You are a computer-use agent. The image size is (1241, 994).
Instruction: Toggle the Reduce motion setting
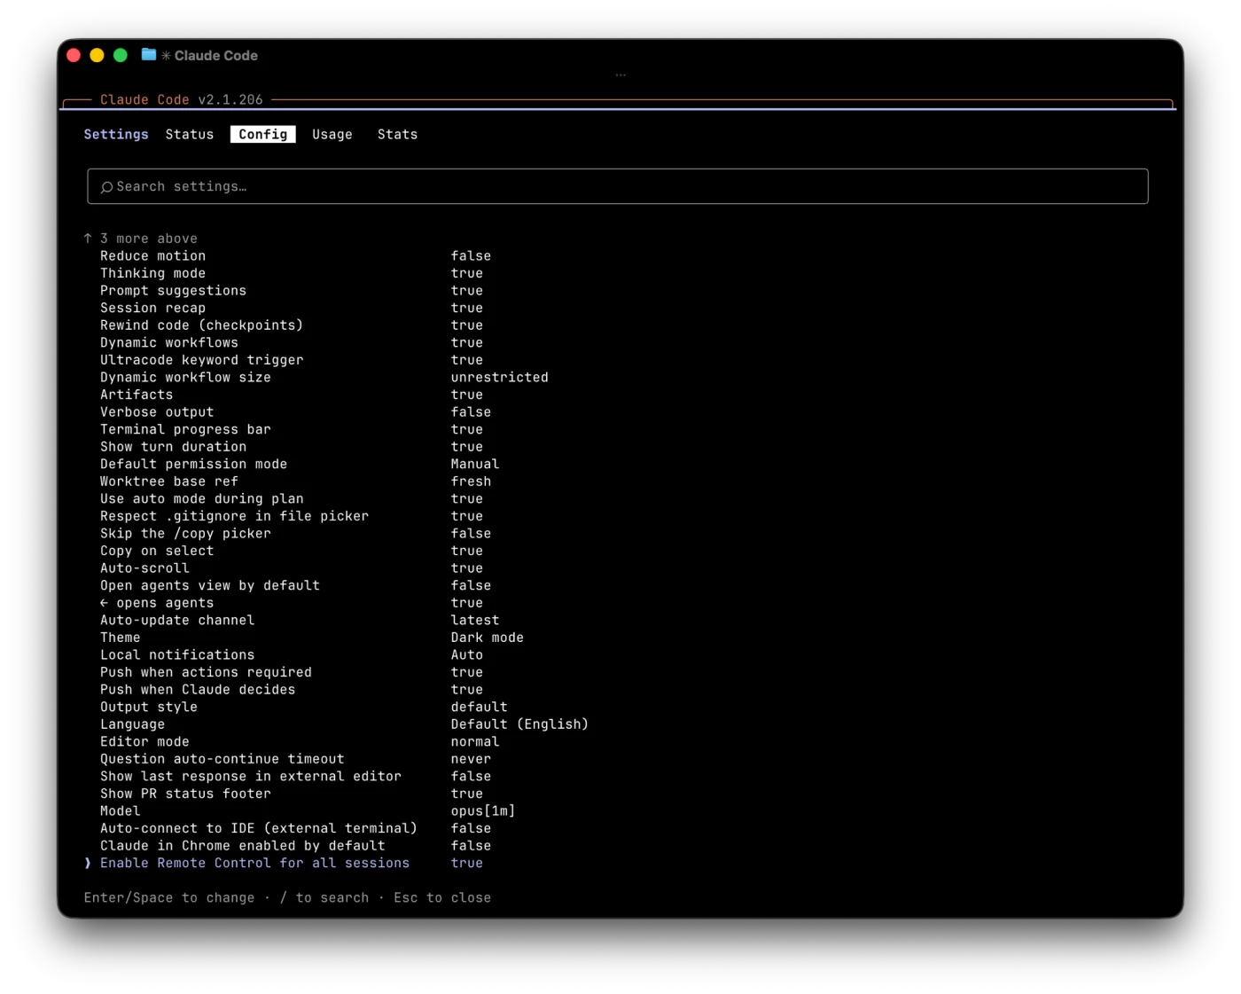[295, 256]
